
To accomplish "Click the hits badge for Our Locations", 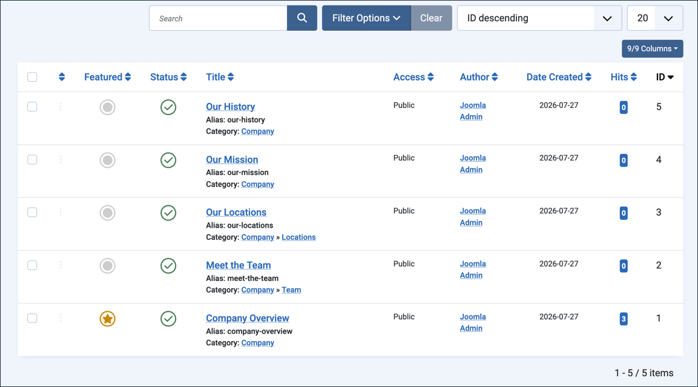I will click(624, 213).
